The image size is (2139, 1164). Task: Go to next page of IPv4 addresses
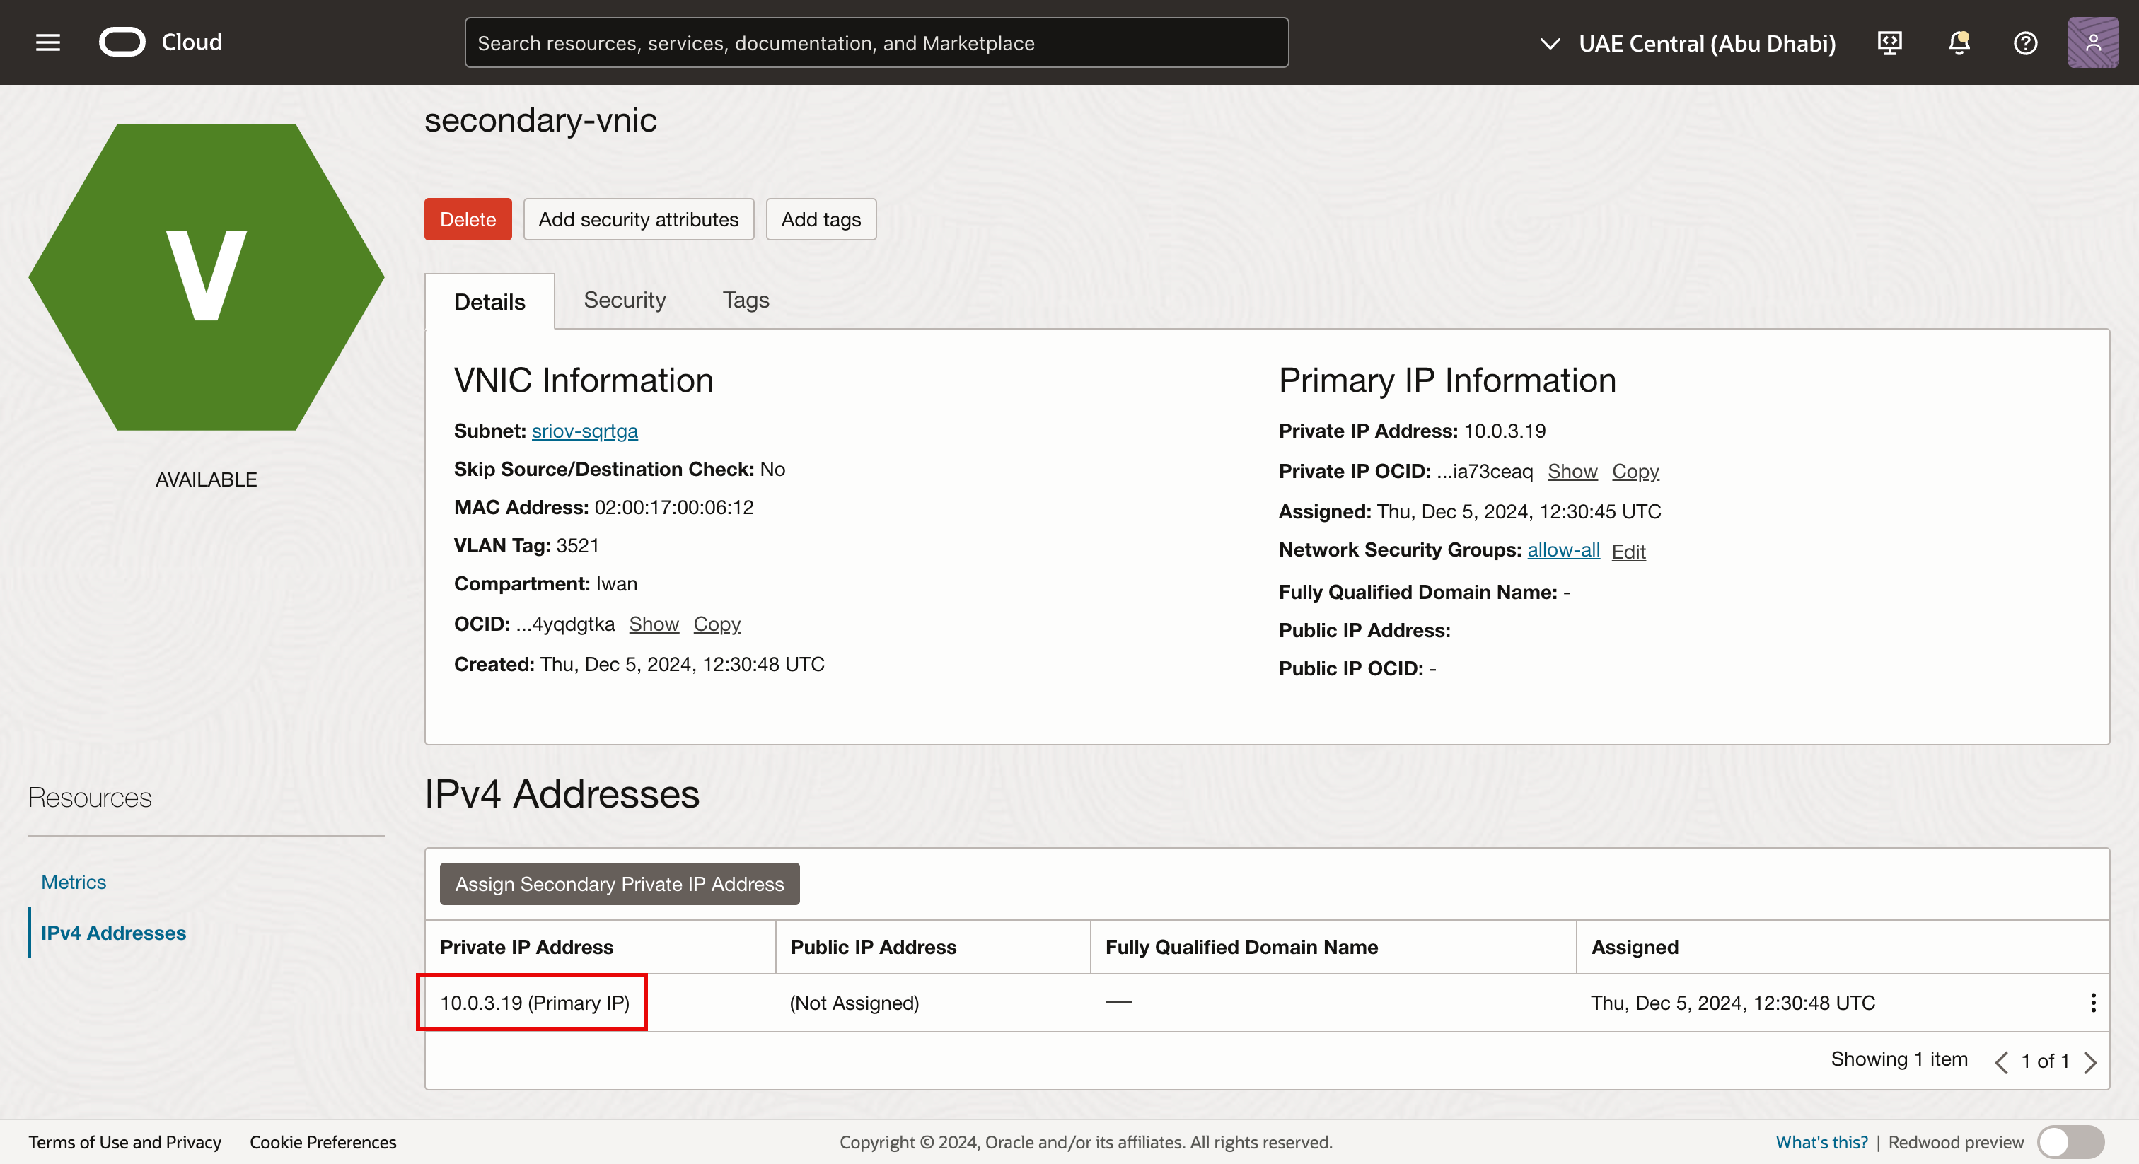coord(2090,1062)
